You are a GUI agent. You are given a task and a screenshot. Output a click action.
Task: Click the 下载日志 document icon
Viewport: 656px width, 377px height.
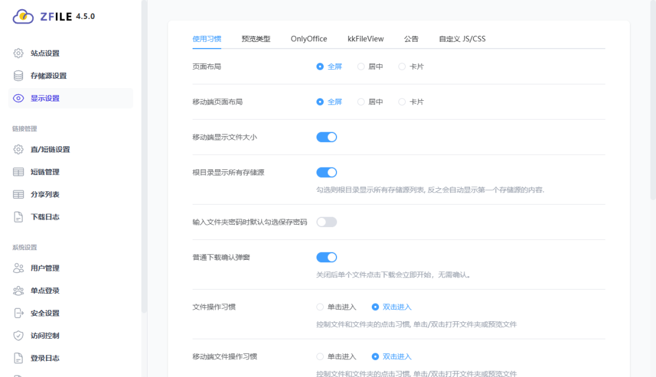18,216
